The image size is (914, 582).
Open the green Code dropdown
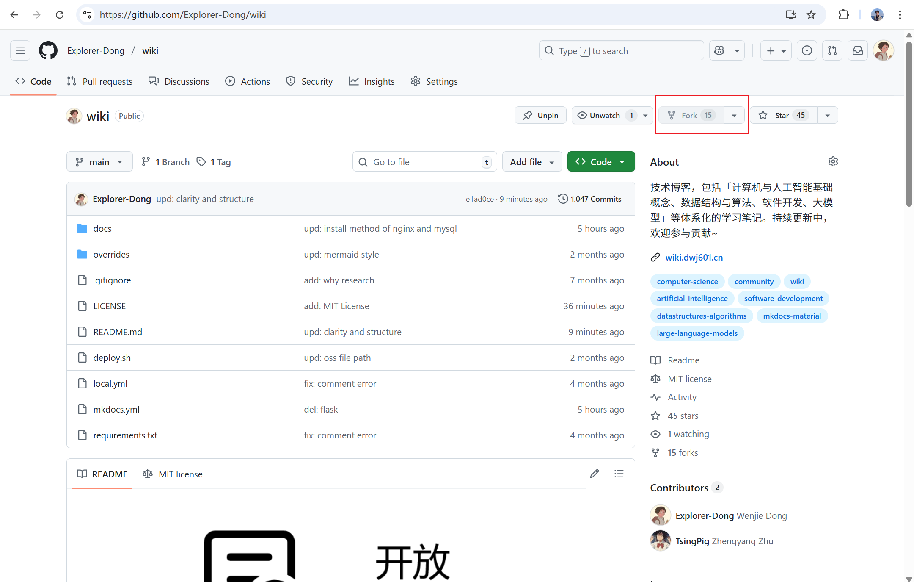(x=600, y=162)
